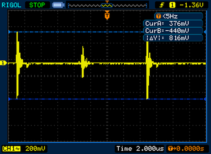Click the |ΔY|: 816mV readout
Screen dimensions: 211x154
[173, 38]
